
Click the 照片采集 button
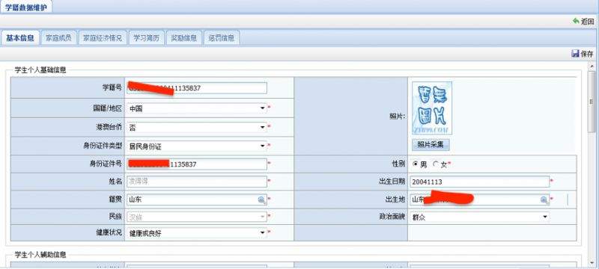(x=431, y=145)
